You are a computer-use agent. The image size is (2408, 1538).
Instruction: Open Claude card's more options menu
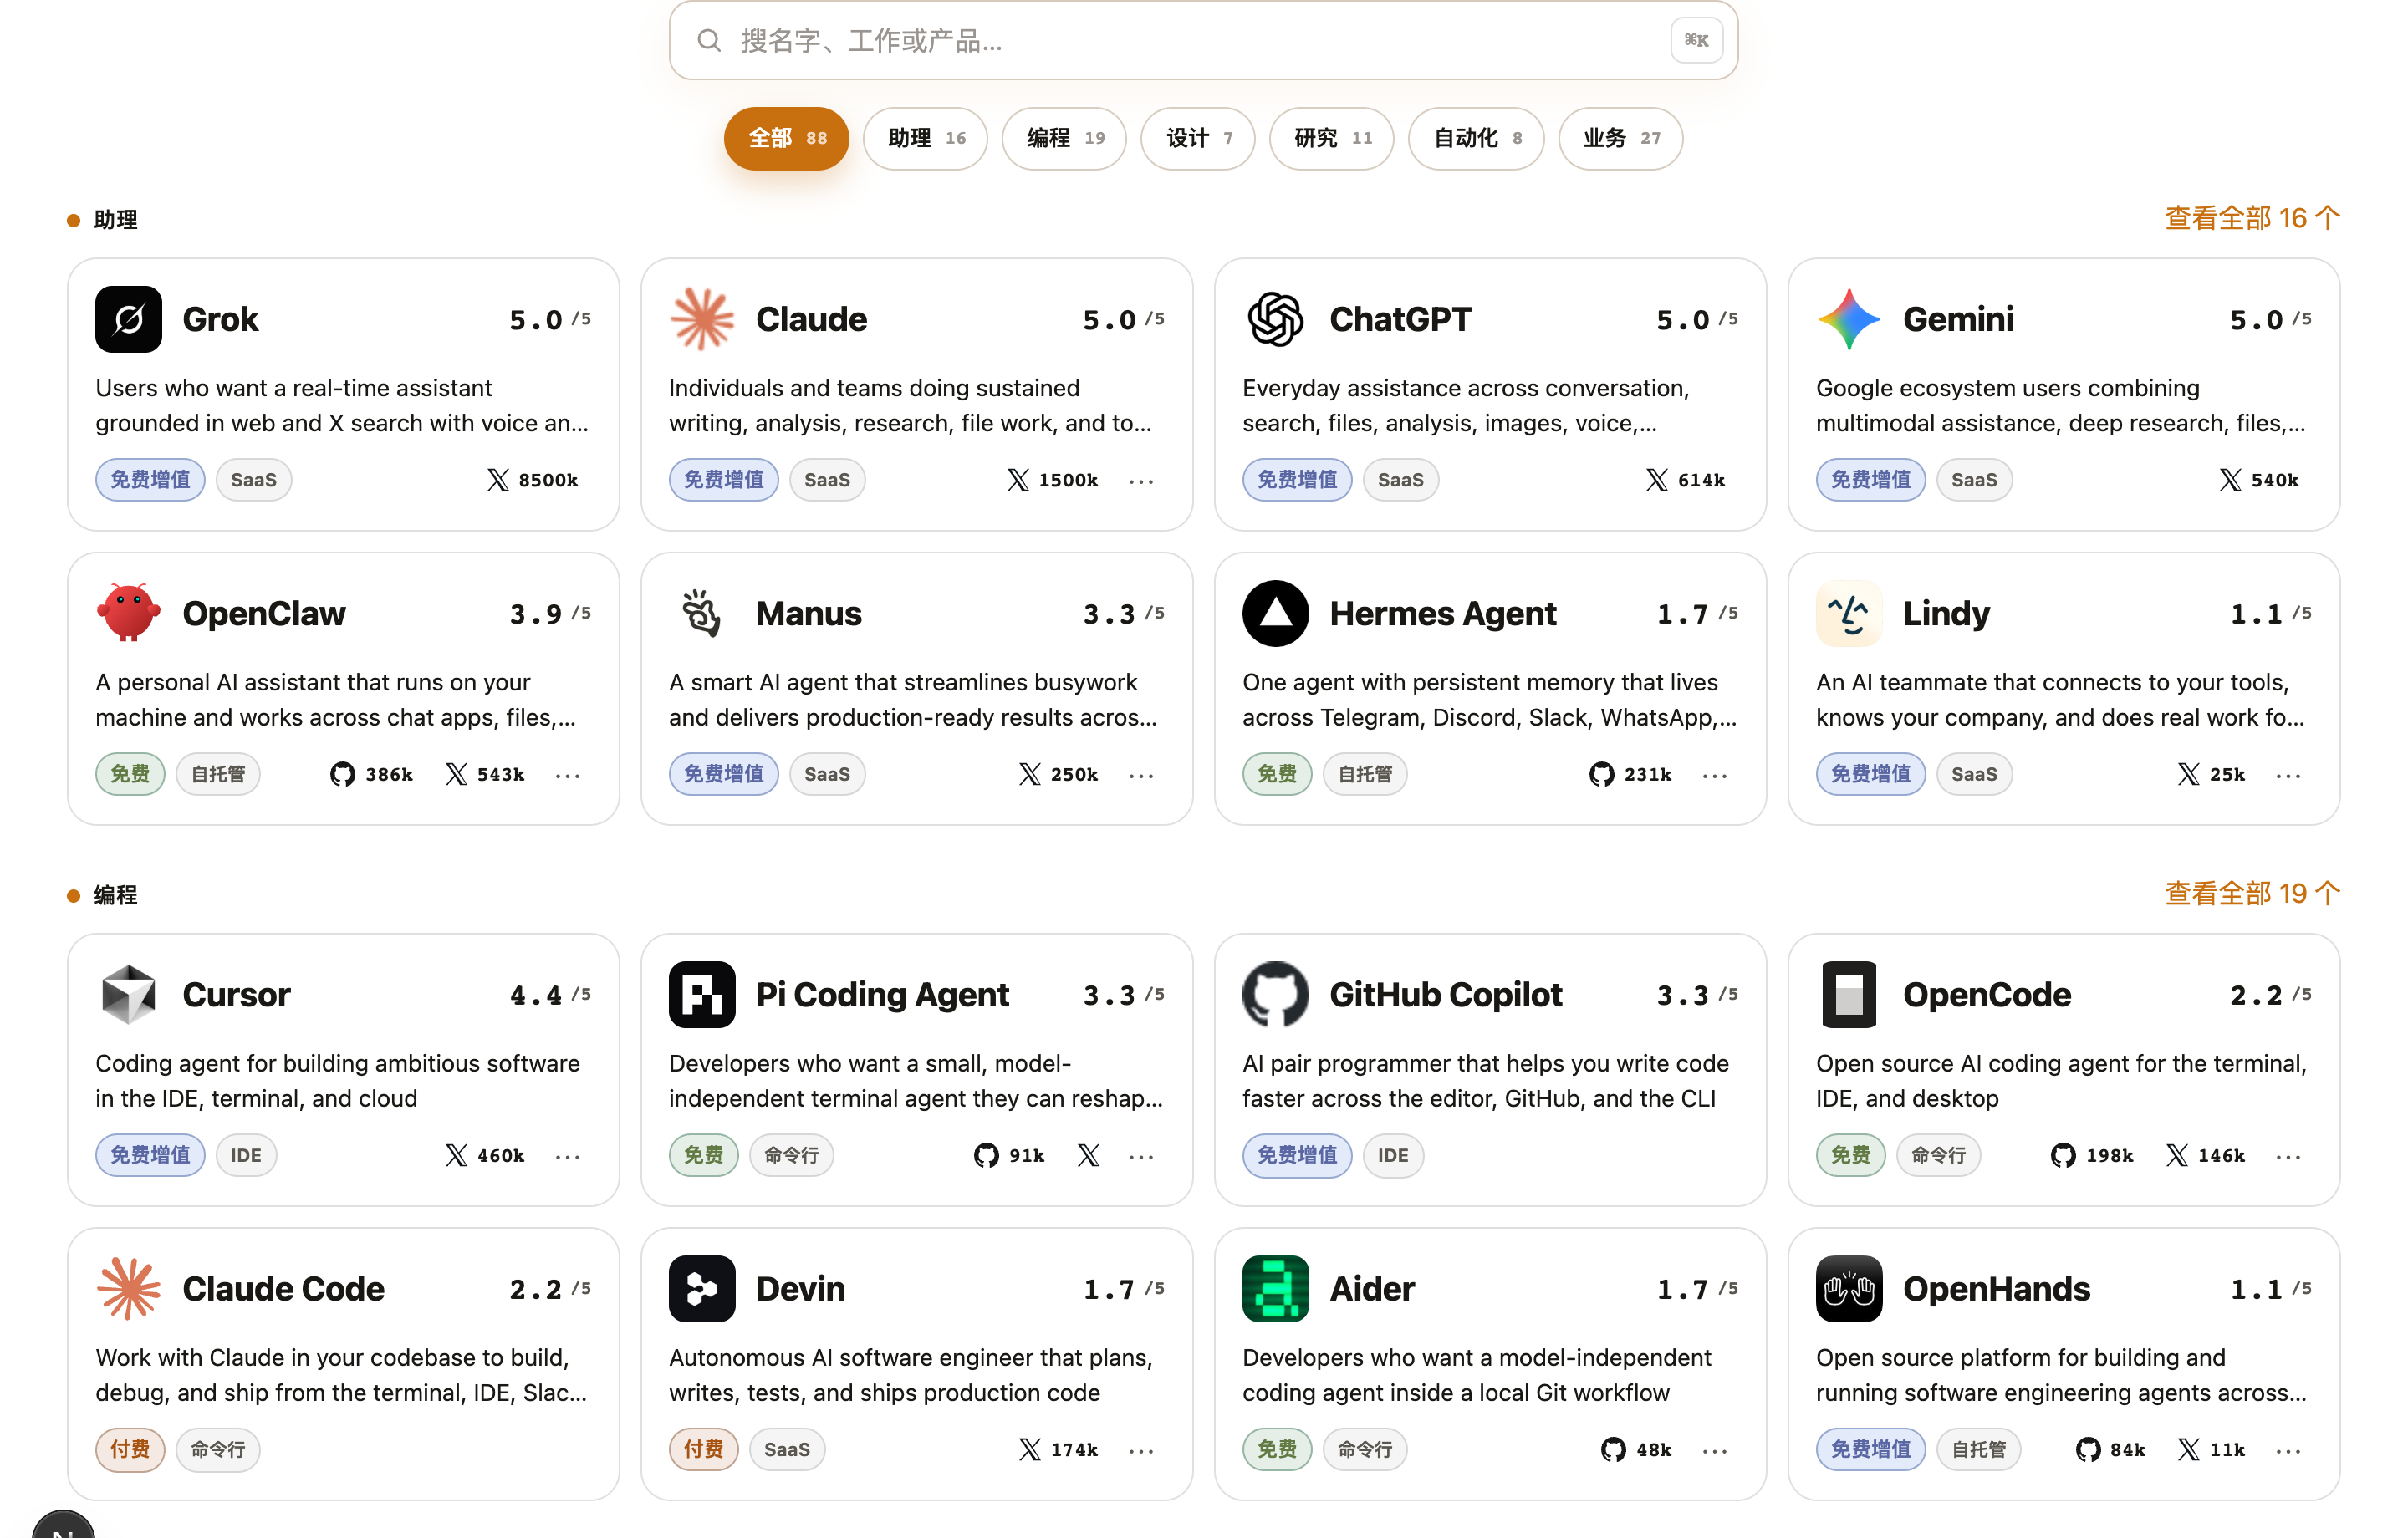pyautogui.click(x=1141, y=481)
